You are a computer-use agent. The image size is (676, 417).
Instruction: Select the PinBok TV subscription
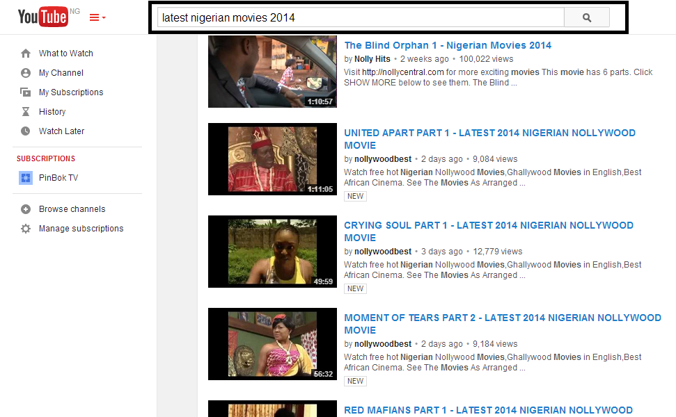point(58,178)
